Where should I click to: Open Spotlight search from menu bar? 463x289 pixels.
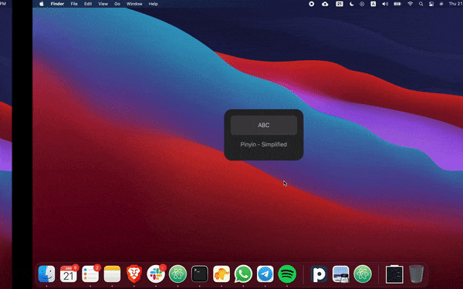point(421,4)
